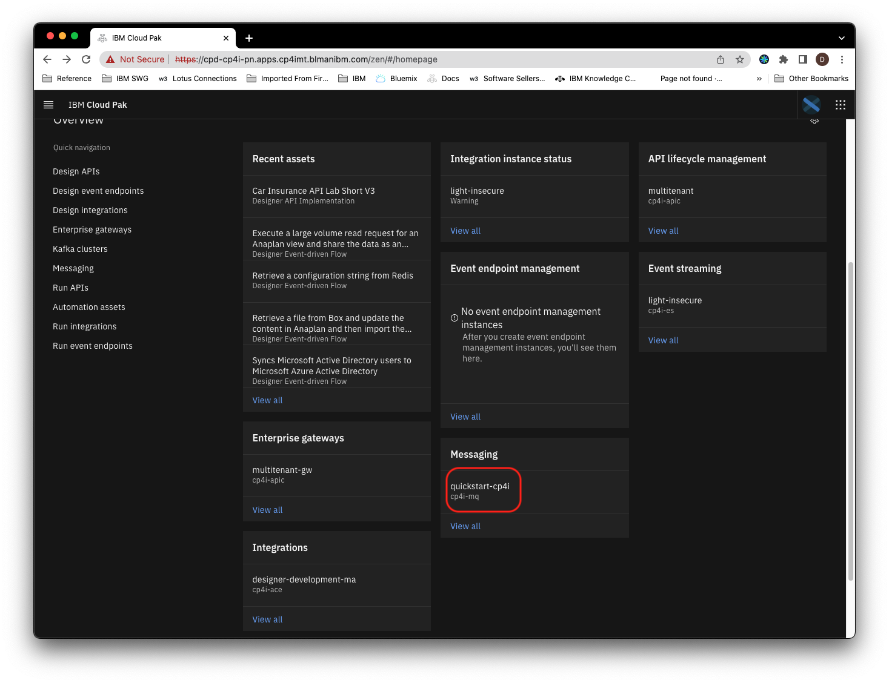Viewport: 889px width, 683px height.
Task: Close the IBM Cloud Pak tab
Action: [225, 38]
